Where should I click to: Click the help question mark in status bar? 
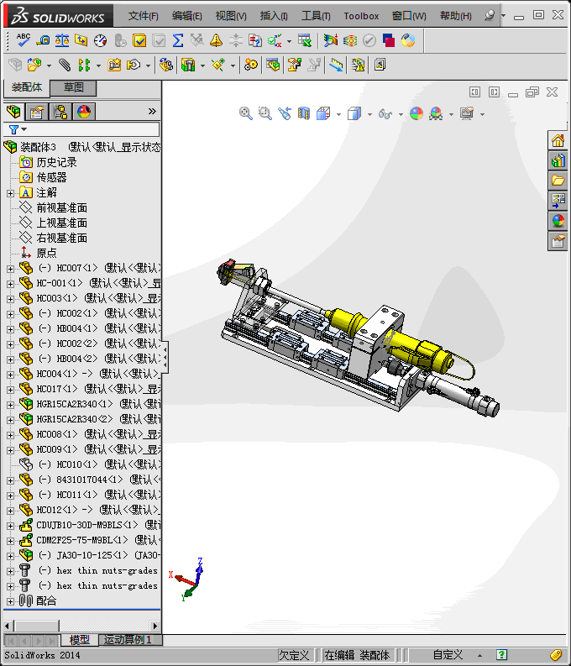pos(501,654)
